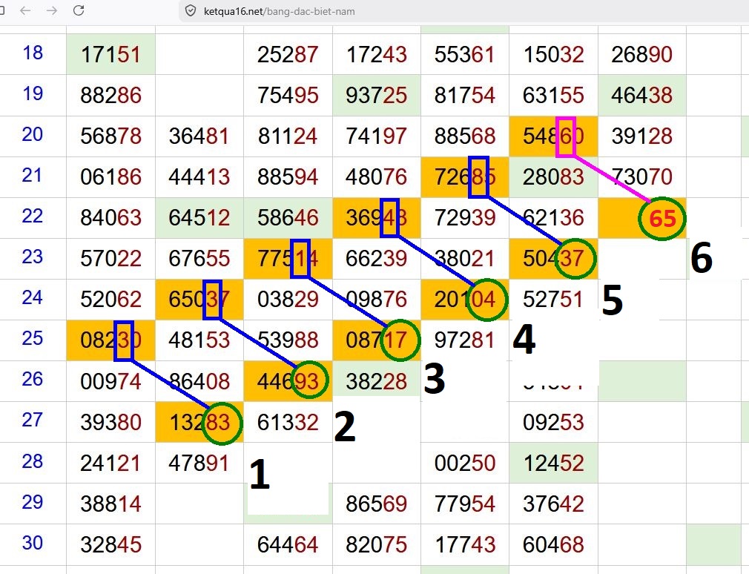Click cell 24121 in row 28

[x=110, y=463]
